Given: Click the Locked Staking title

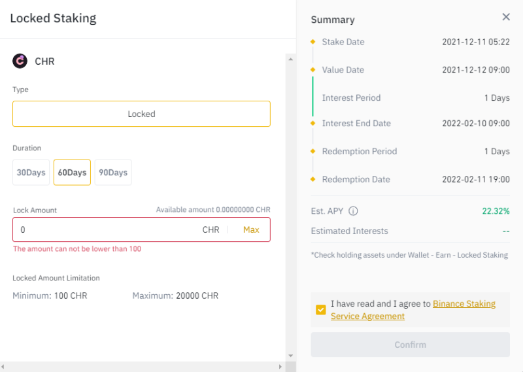Looking at the screenshot, I should (53, 18).
